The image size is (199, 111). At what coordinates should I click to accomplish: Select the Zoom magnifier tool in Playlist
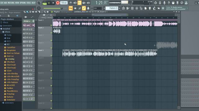click(x=45, y=12)
